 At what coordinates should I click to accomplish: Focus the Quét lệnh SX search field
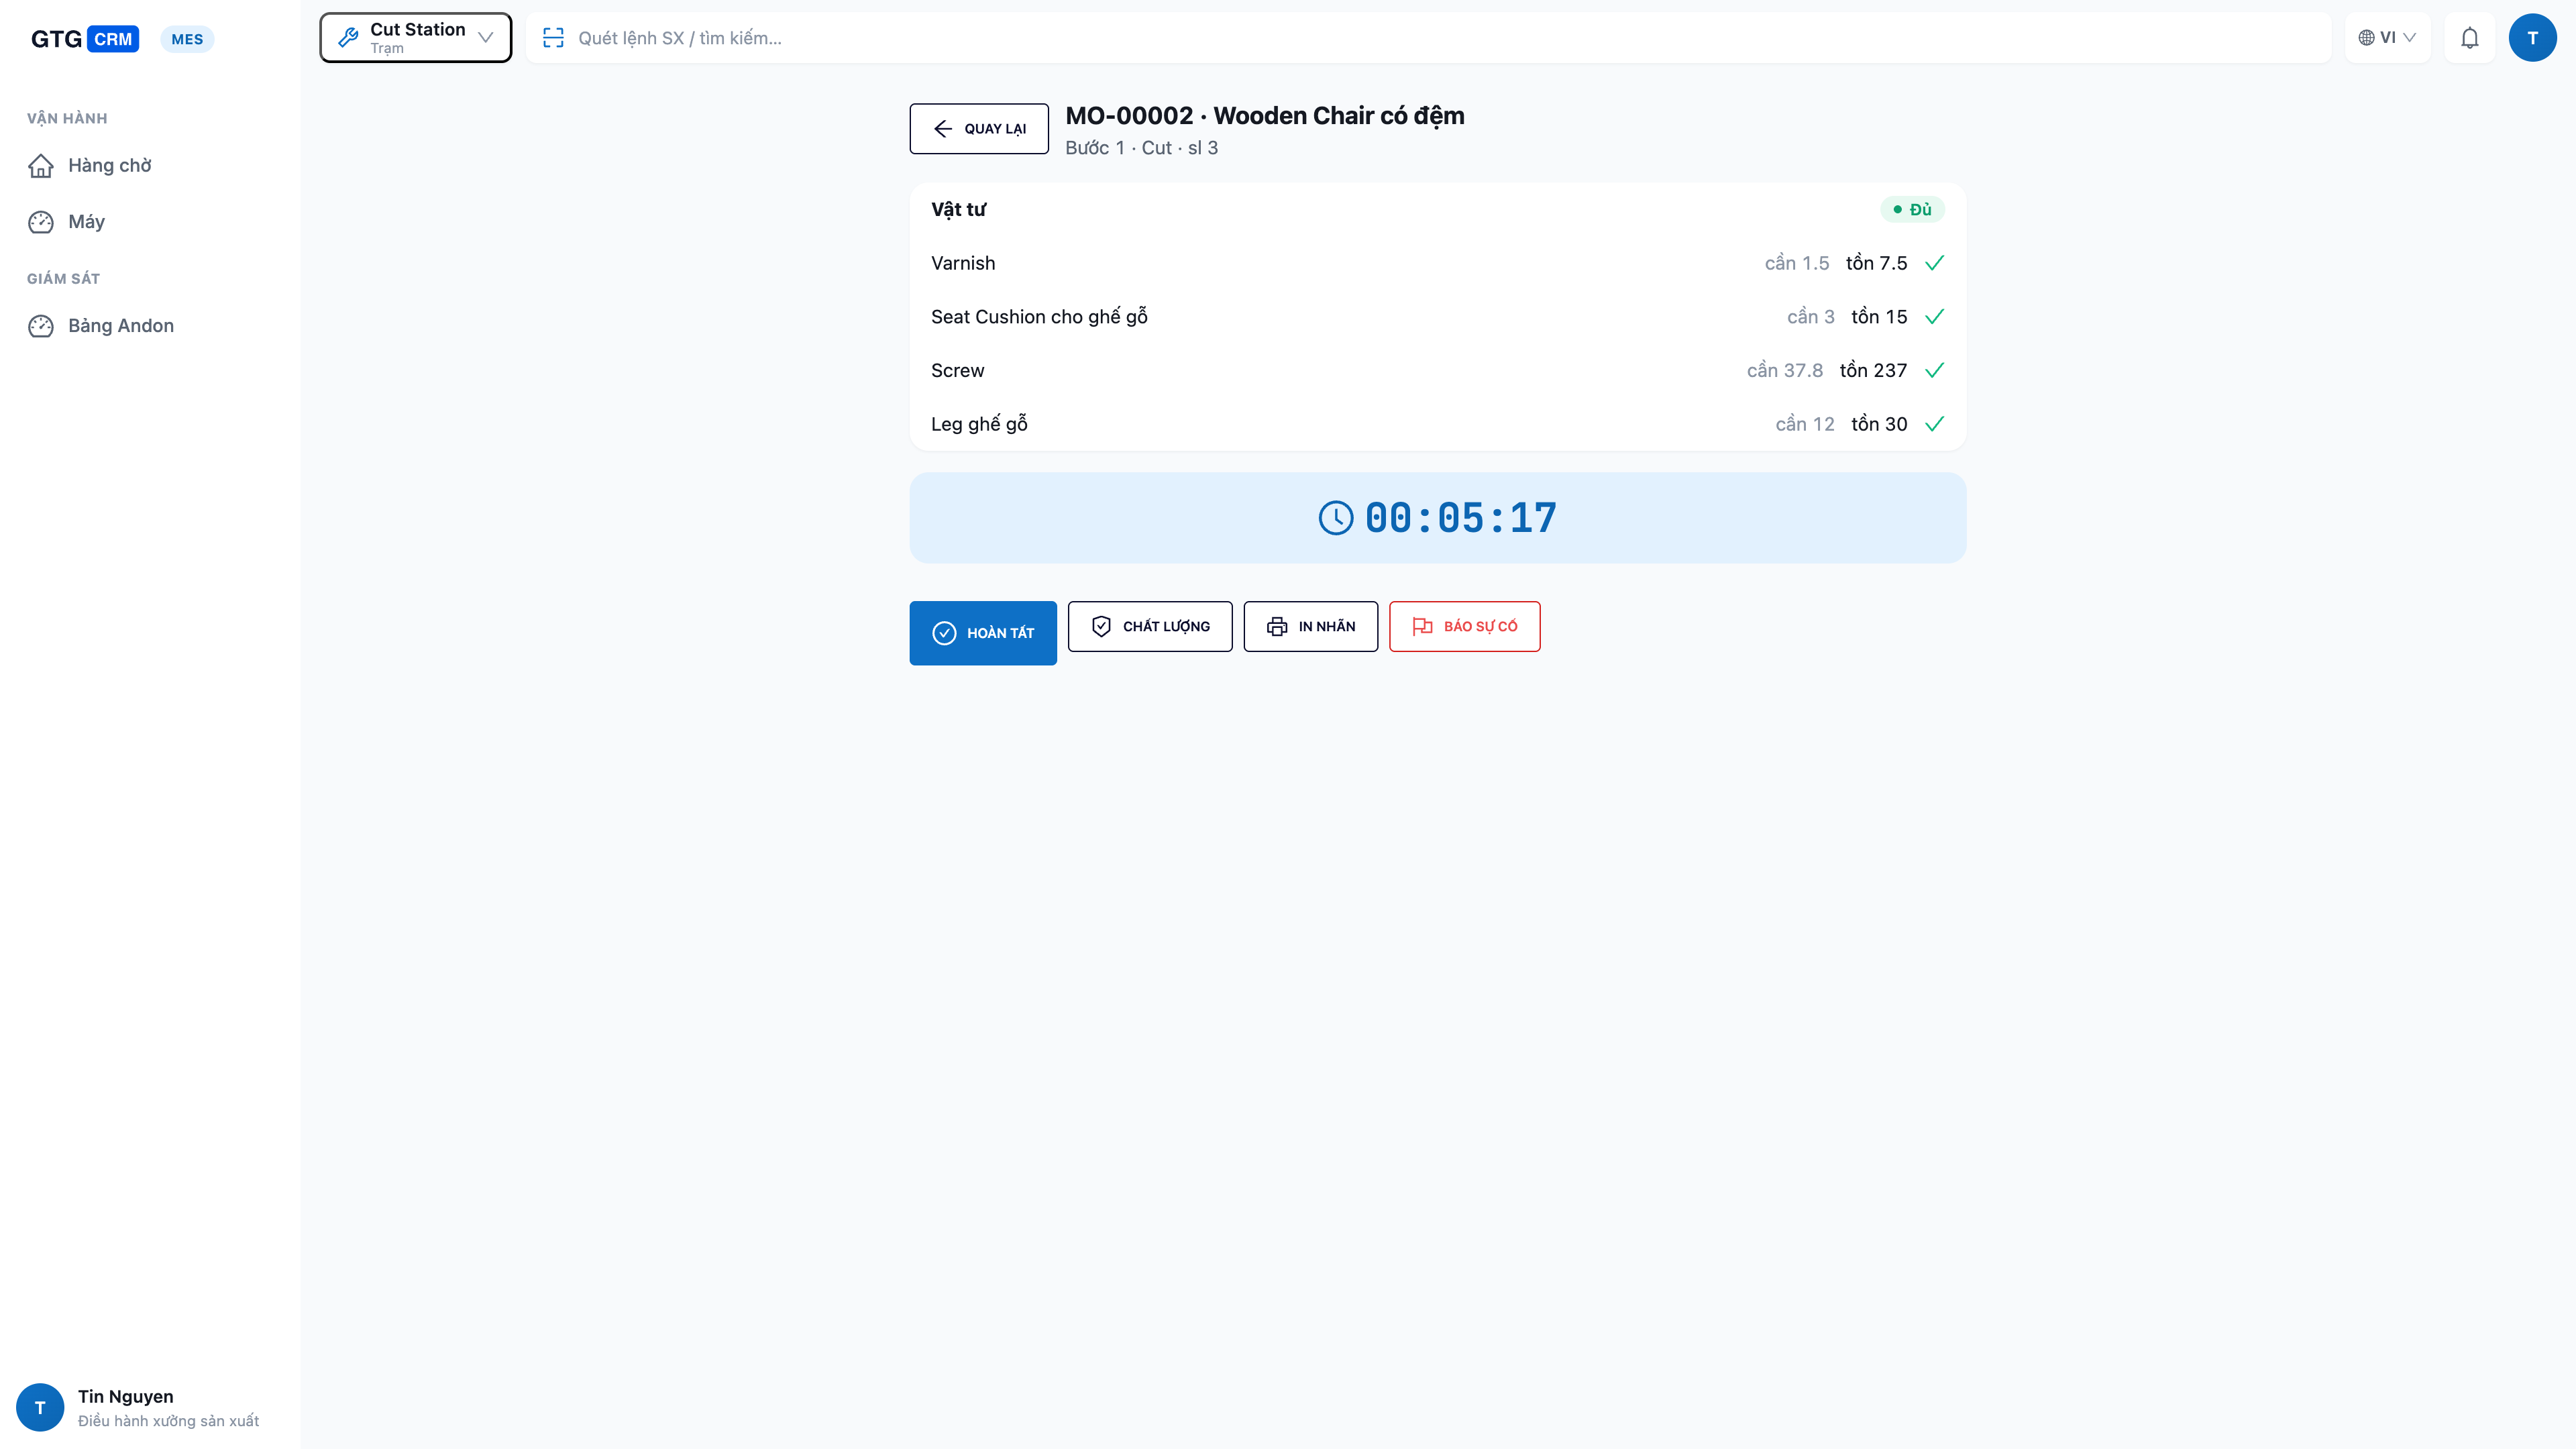tap(1428, 38)
